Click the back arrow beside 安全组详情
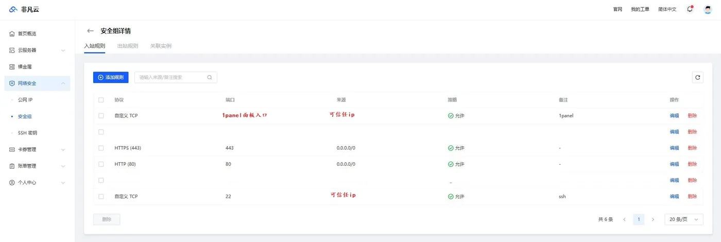This screenshot has height=242, width=721. point(91,31)
